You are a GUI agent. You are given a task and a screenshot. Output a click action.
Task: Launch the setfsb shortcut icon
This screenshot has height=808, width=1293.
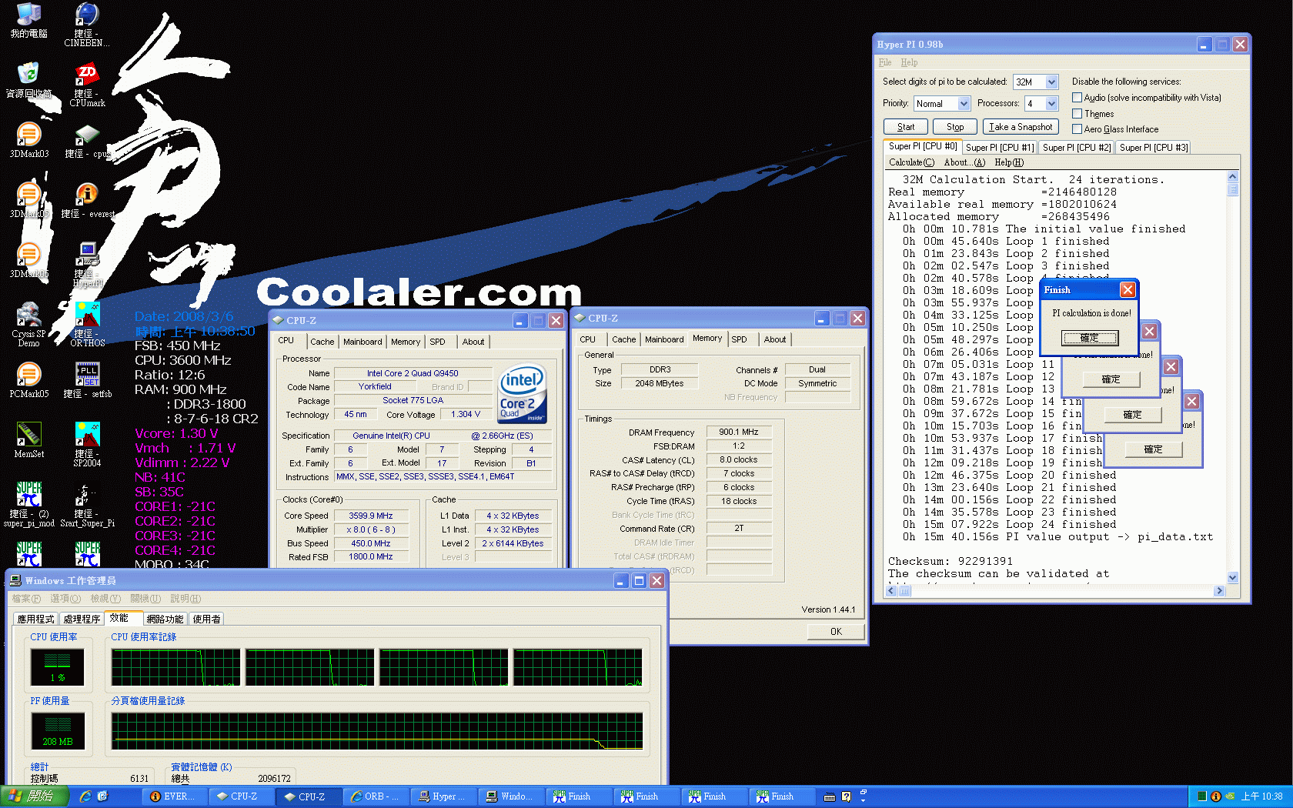pyautogui.click(x=87, y=379)
